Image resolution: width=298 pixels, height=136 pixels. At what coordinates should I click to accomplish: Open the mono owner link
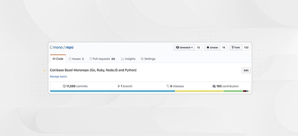[x=58, y=47]
